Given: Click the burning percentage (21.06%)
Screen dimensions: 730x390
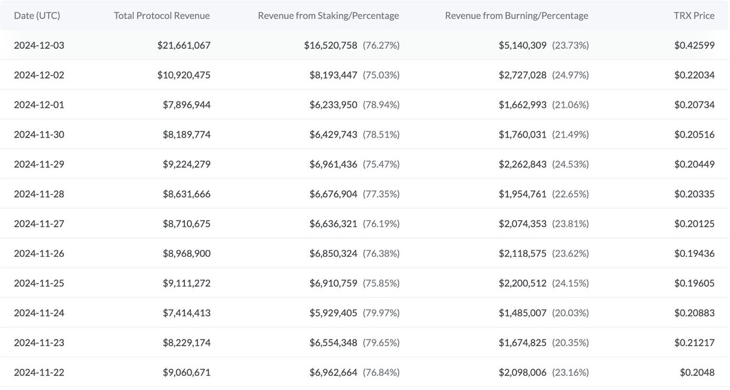Looking at the screenshot, I should [571, 105].
